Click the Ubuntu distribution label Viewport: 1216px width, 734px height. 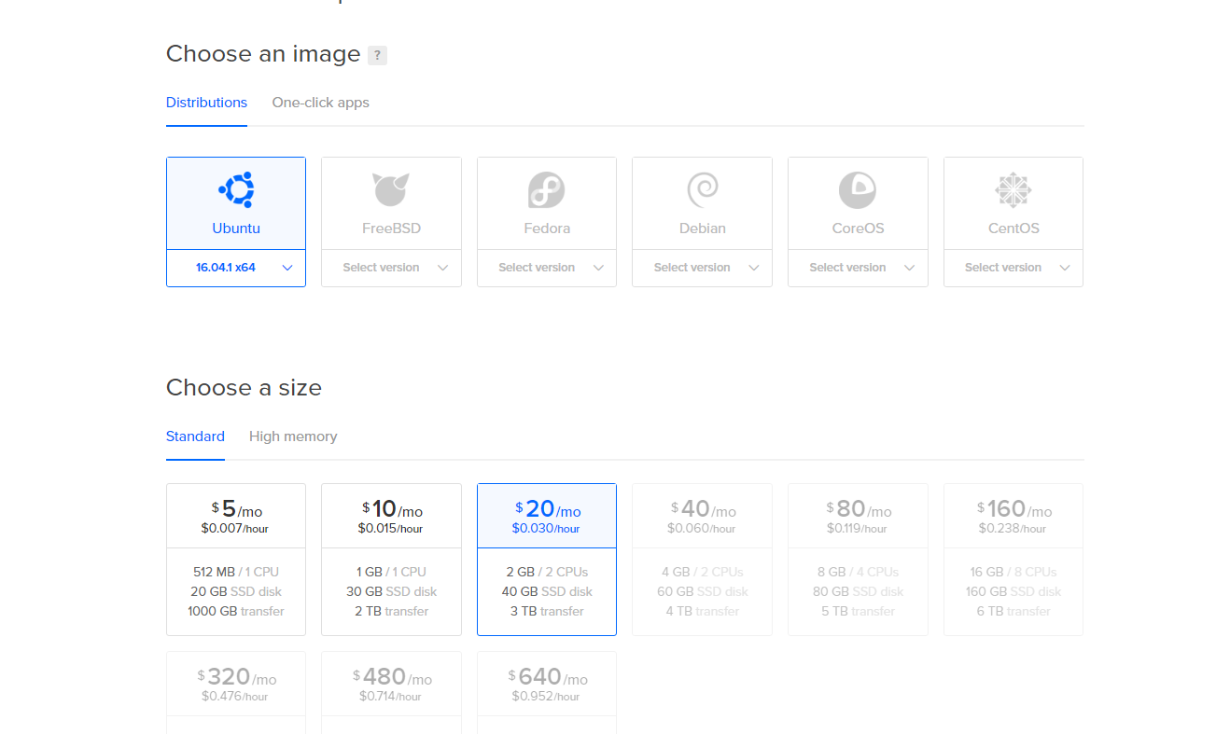point(236,229)
